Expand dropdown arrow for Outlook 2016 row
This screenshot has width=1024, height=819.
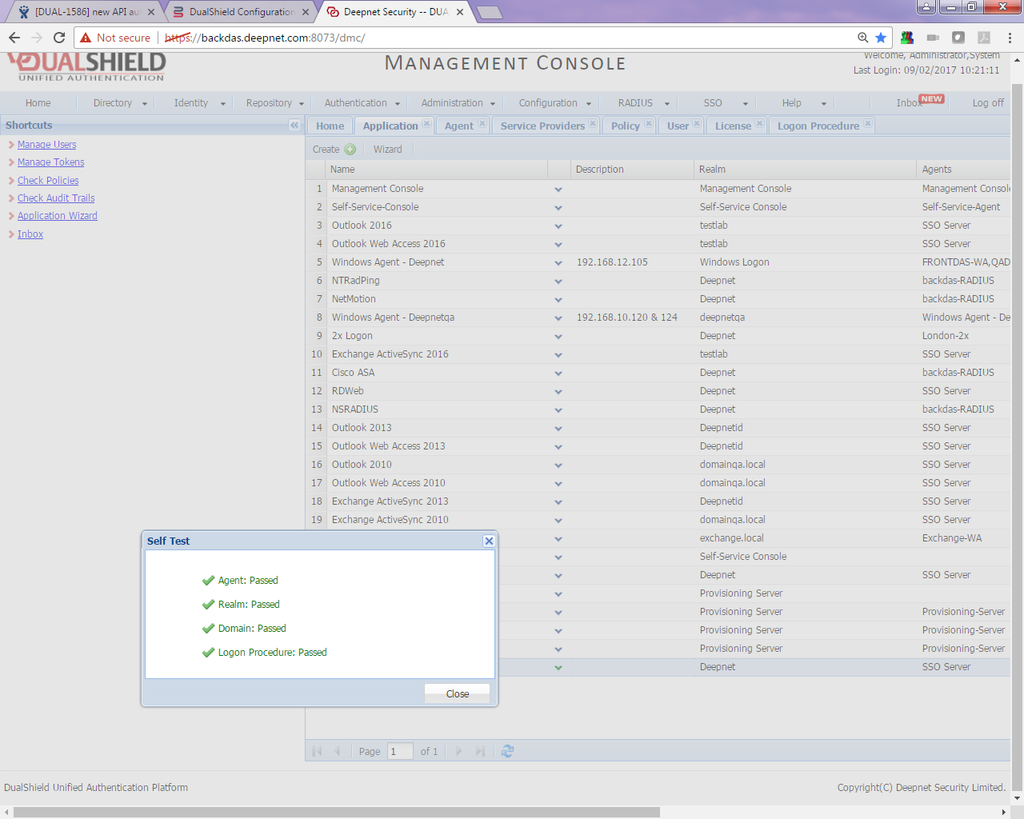pyautogui.click(x=558, y=226)
